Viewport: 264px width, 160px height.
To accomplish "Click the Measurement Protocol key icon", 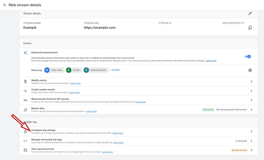I will coord(25,100).
